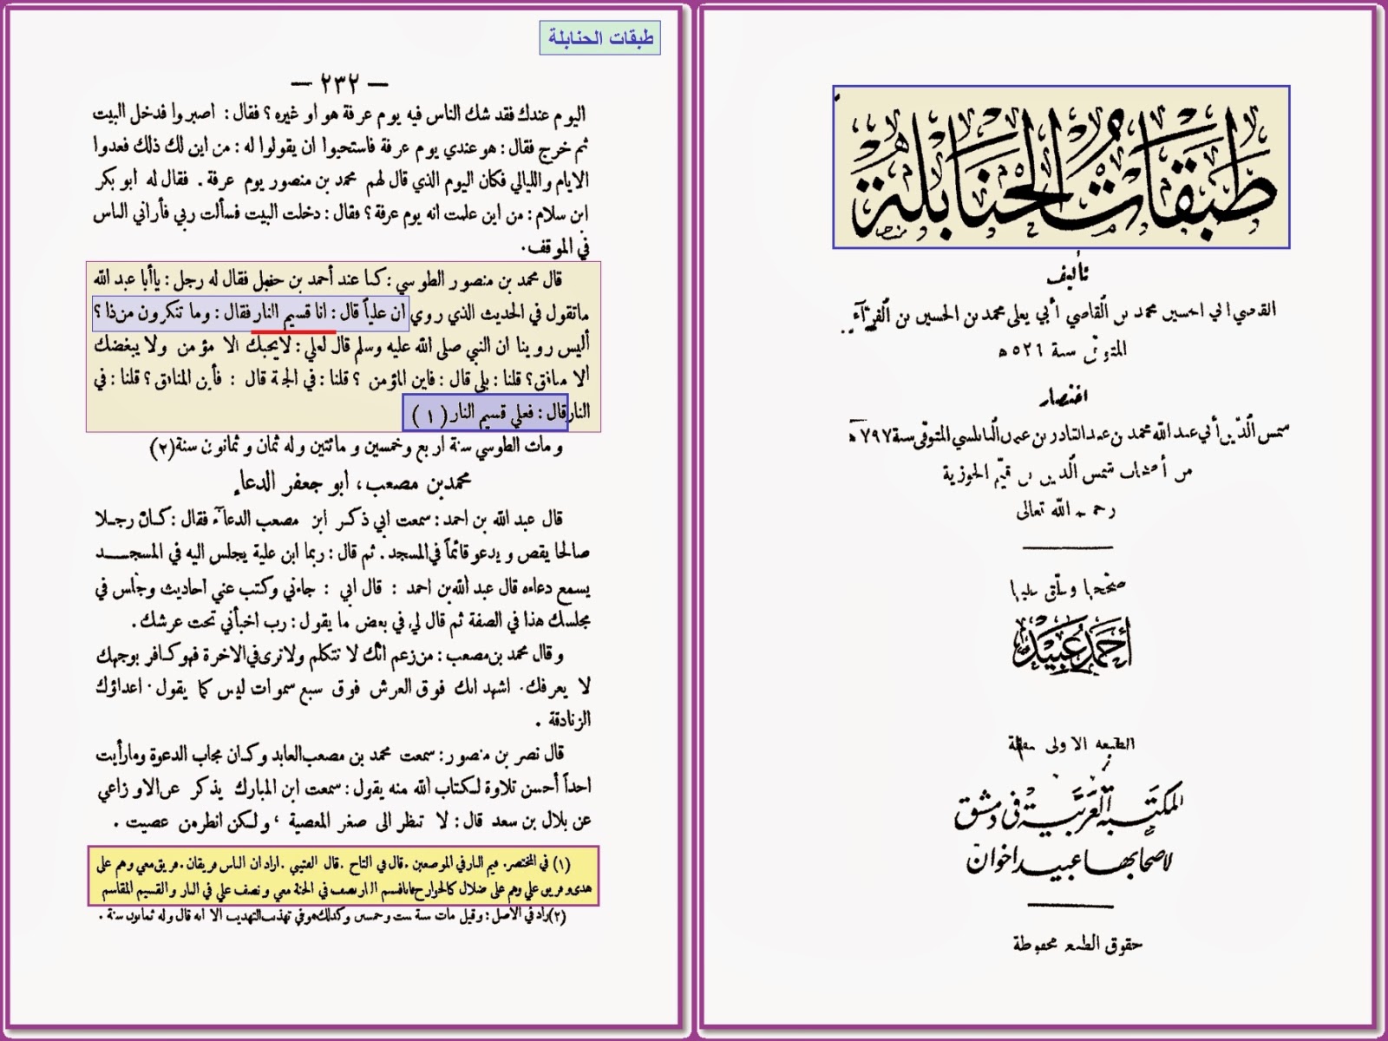1388x1041 pixels.
Task: Select the page number '٢٣٢'
Action: pos(339,83)
